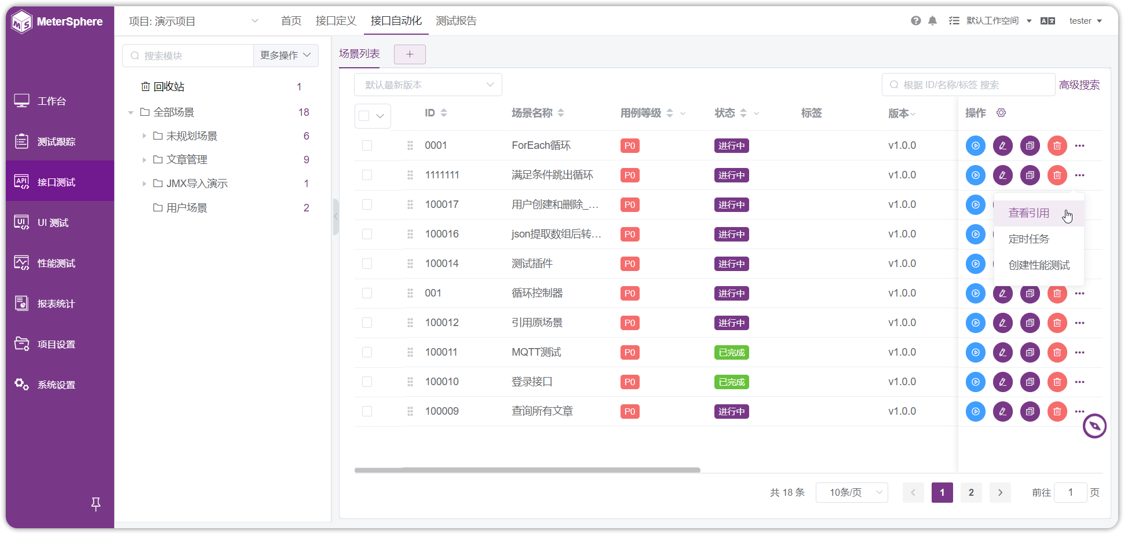Pin the sidebar with the pin icon
Image resolution: width=1124 pixels, height=534 pixels.
coord(96,504)
